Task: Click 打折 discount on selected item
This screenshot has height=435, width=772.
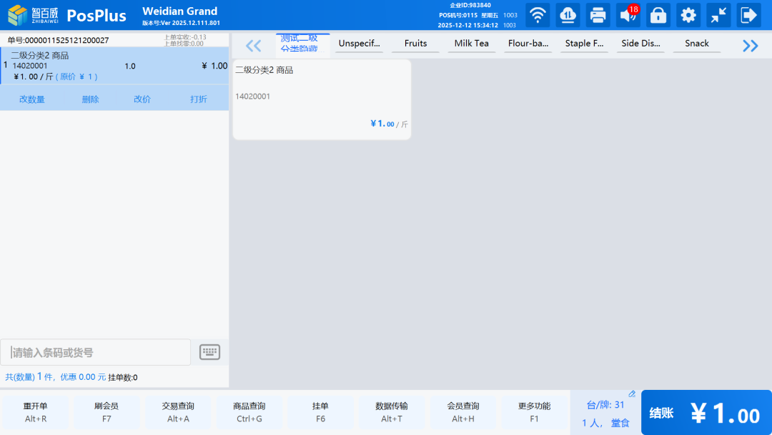Action: click(x=199, y=99)
